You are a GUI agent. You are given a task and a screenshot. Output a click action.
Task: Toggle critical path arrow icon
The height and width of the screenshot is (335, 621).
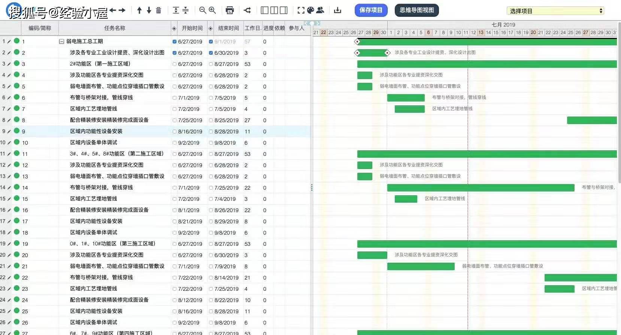tap(247, 10)
